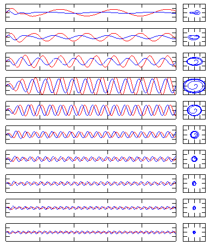Image resolution: width=210 pixels, height=246 pixels.
Task: Open the bottom row smallest phase portrait
Action: (x=194, y=232)
